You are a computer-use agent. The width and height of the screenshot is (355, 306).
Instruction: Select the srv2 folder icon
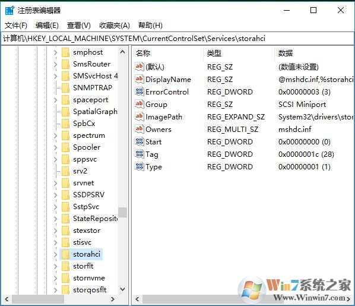[65, 171]
